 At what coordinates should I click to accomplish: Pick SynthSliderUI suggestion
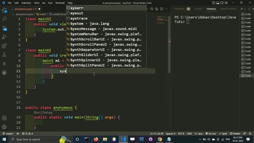[x=106, y=55]
